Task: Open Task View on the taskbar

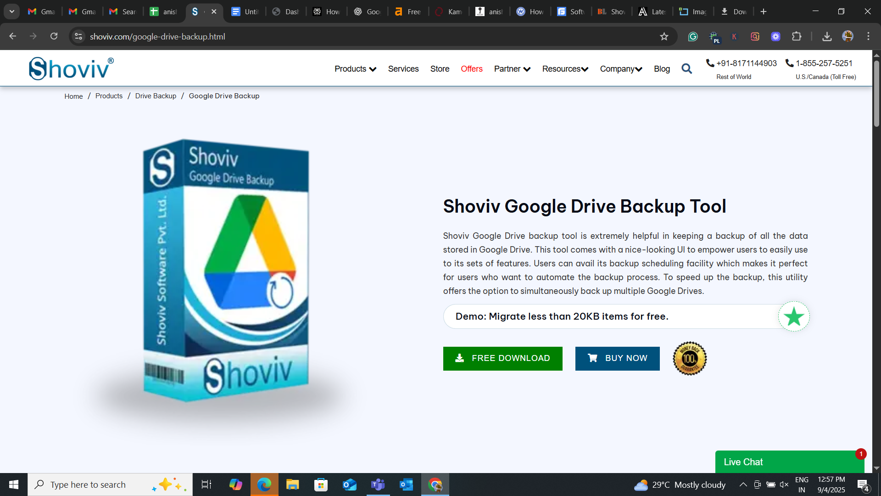Action: pyautogui.click(x=206, y=485)
